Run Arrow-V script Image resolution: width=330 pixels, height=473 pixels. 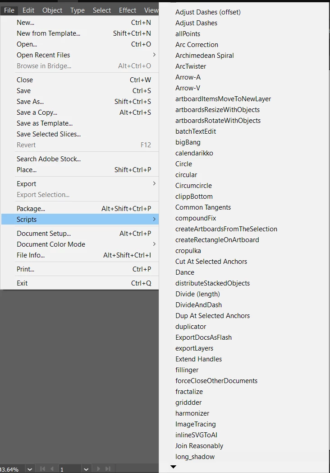[x=188, y=88]
